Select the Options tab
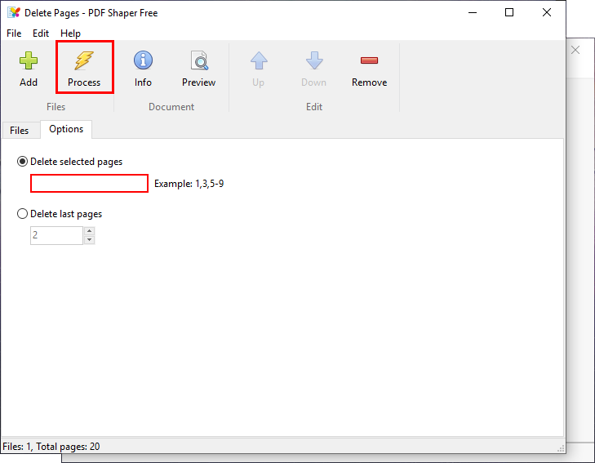 click(x=66, y=129)
